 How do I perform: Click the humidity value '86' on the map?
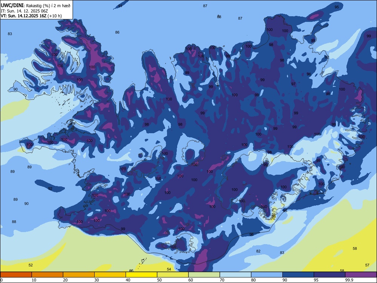pos(117,32)
